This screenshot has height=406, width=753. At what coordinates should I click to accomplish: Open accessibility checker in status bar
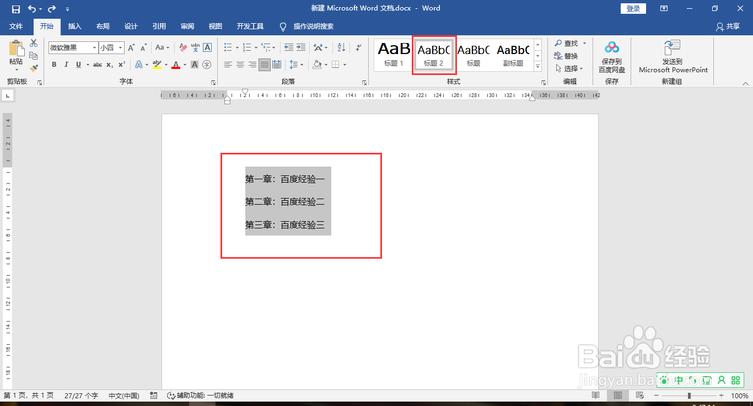point(200,396)
